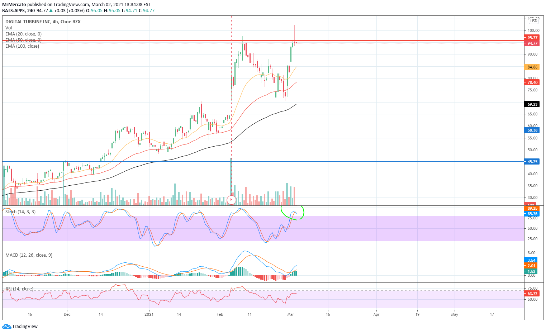Select the MACD (12, 26, close, 9) legend

pos(29,255)
